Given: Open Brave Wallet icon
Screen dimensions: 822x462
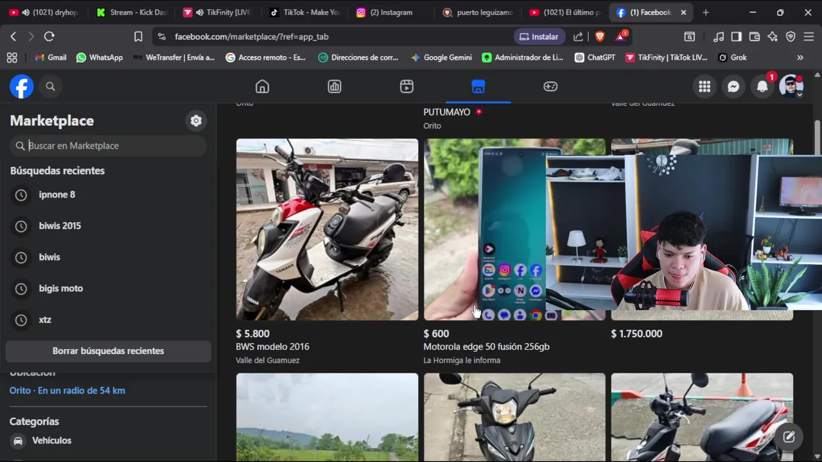Looking at the screenshot, I should click(755, 37).
